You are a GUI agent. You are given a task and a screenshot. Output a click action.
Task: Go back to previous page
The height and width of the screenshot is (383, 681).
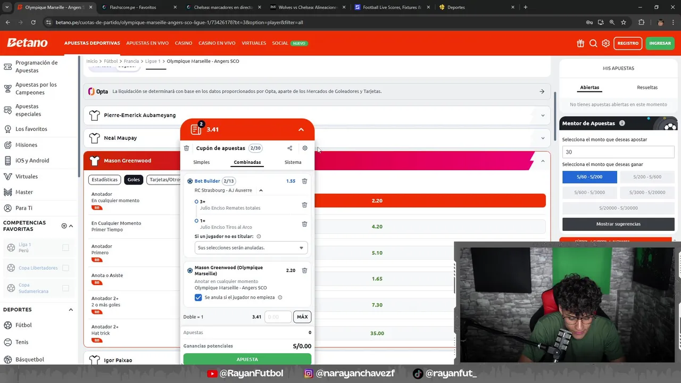[x=7, y=22]
